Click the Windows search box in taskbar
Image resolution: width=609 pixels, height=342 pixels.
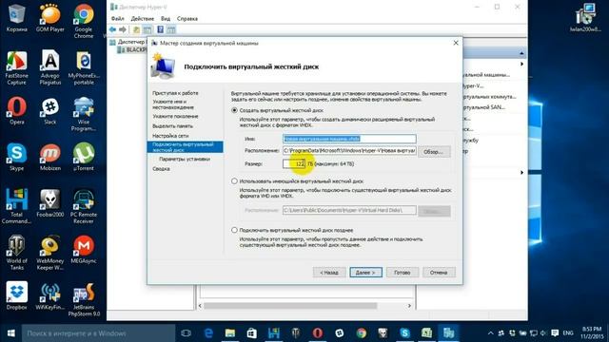(x=98, y=333)
